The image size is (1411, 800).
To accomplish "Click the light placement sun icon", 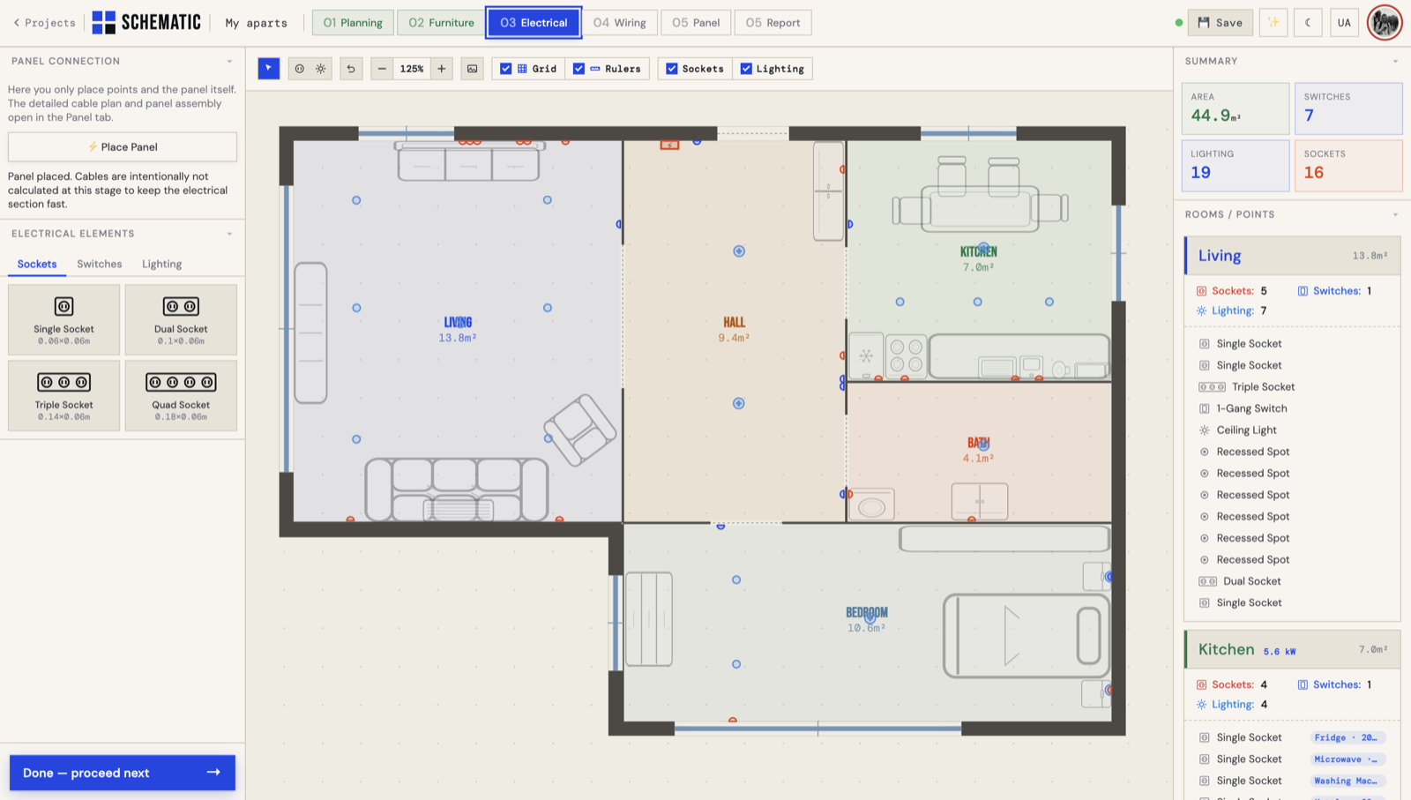I will 321,69.
